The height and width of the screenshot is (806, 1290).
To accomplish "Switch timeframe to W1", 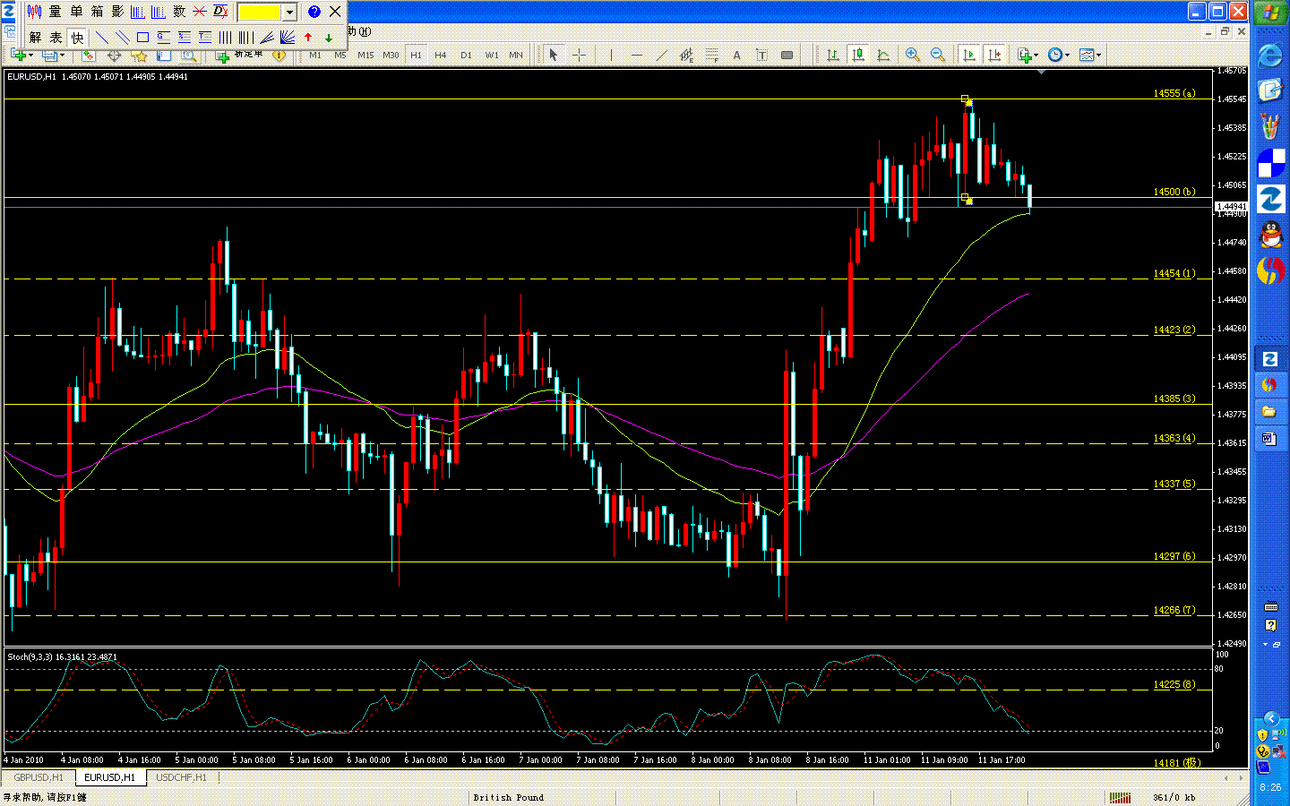I will point(492,55).
